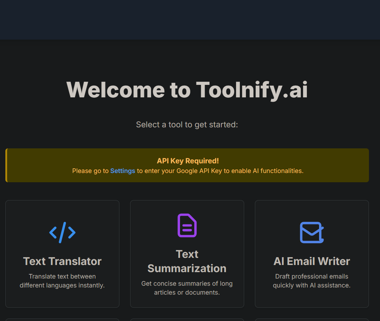Click the 'API Key Required!' heading
This screenshot has width=380, height=321.
tap(188, 161)
